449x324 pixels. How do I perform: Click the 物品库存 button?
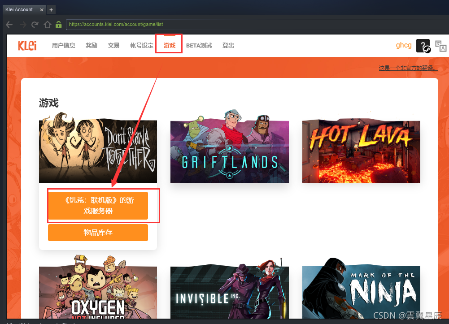tap(98, 233)
